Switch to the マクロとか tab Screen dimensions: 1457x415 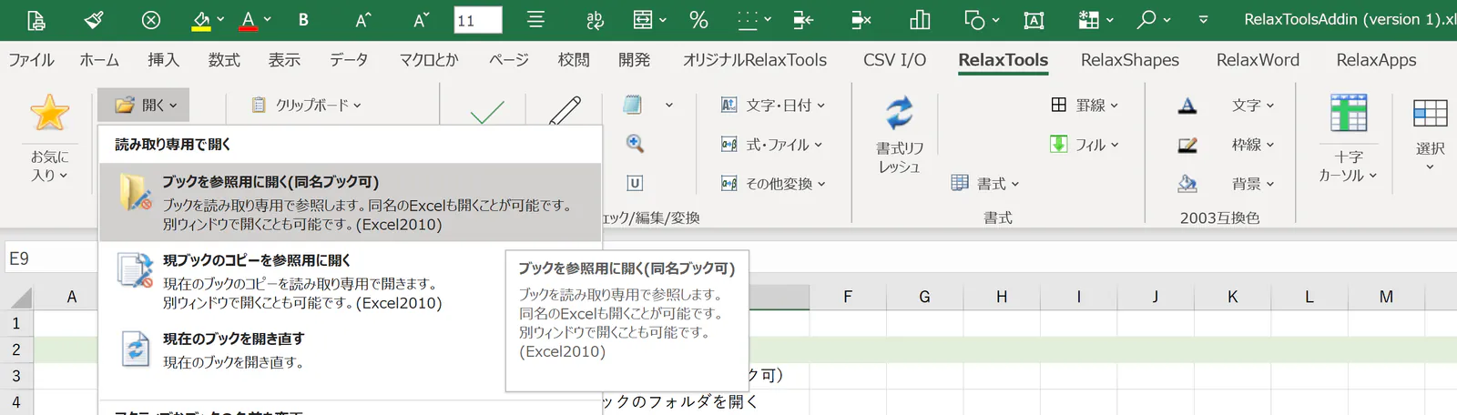pos(429,60)
